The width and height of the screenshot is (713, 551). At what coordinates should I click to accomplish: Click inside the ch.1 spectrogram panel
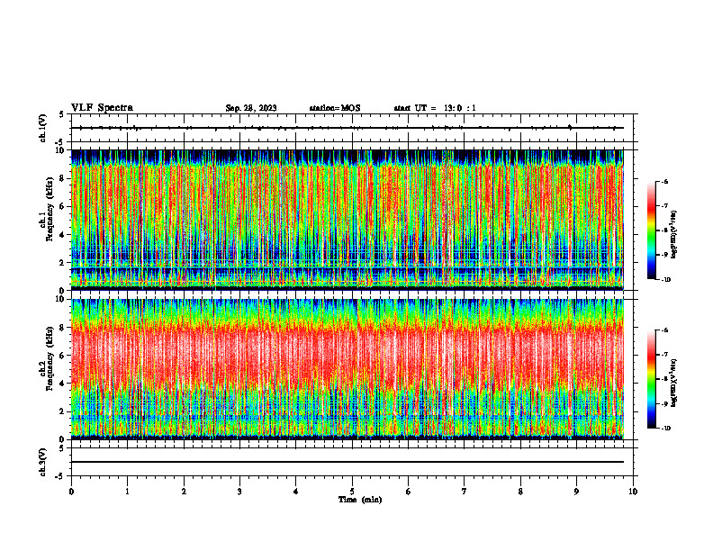tap(347, 220)
